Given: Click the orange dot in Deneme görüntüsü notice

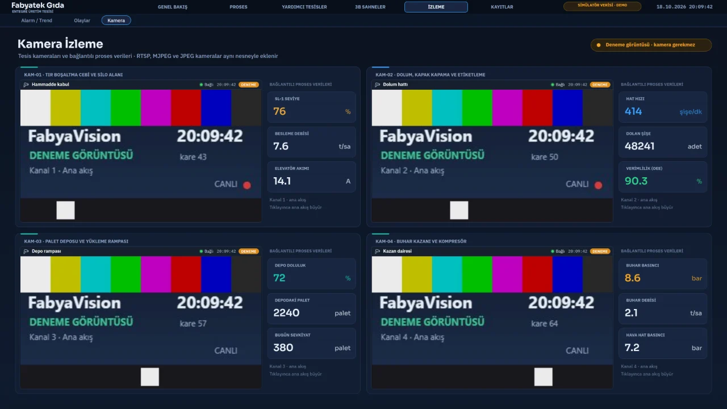Looking at the screenshot, I should pyautogui.click(x=599, y=45).
